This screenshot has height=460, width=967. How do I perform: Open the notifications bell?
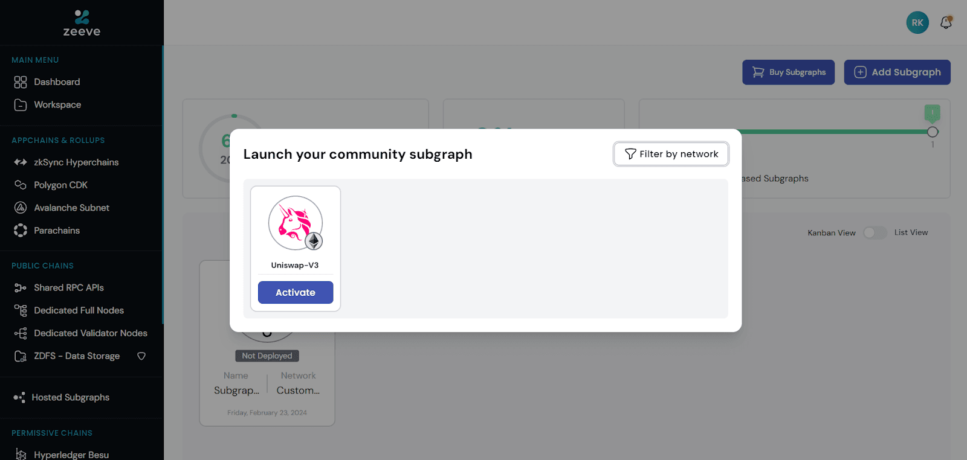pos(946,22)
